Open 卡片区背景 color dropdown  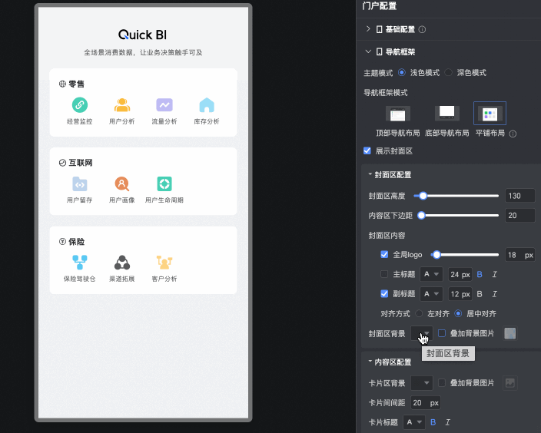point(422,383)
